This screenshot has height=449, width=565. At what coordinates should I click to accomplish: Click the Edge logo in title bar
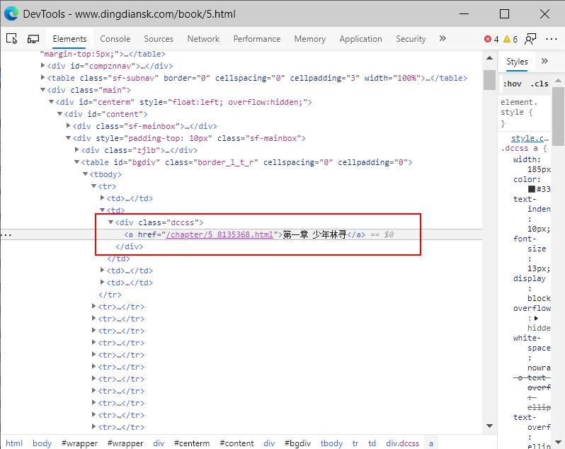[11, 13]
